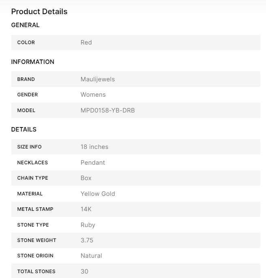This screenshot has height=278, width=266.
Task: Click the chain type value Box
Action: click(86, 178)
